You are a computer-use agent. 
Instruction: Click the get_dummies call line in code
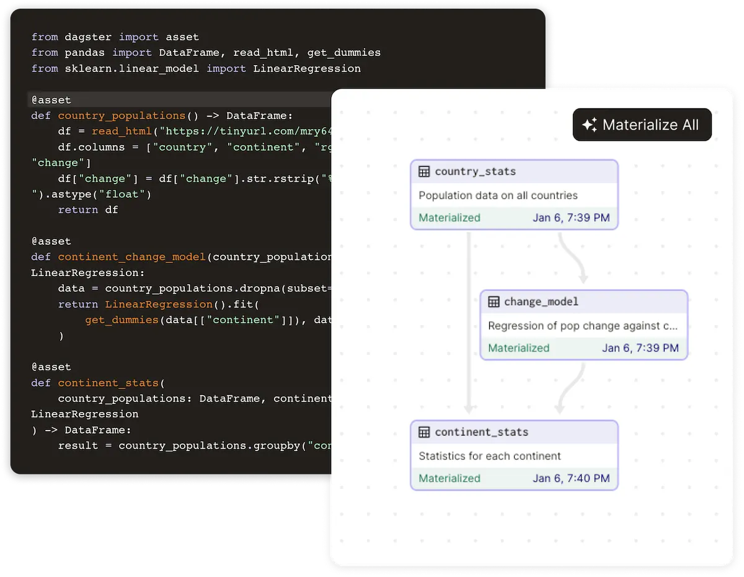(208, 320)
